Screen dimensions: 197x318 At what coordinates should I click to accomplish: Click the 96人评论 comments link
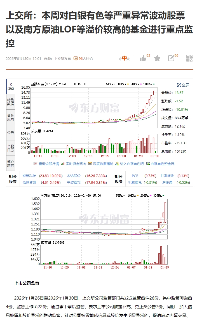86,59
